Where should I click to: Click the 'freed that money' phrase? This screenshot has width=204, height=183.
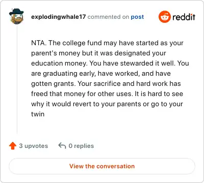point(58,94)
